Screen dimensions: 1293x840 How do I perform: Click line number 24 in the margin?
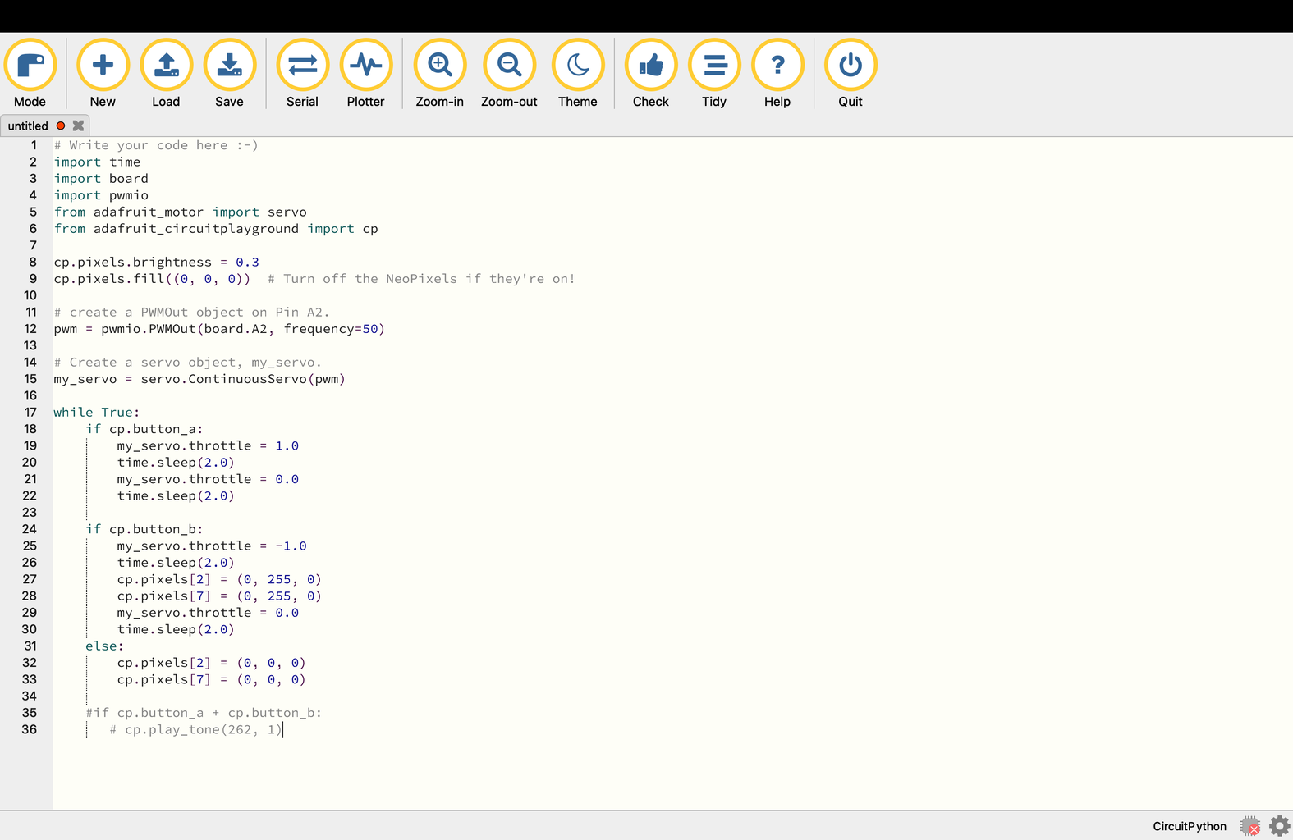tap(30, 529)
